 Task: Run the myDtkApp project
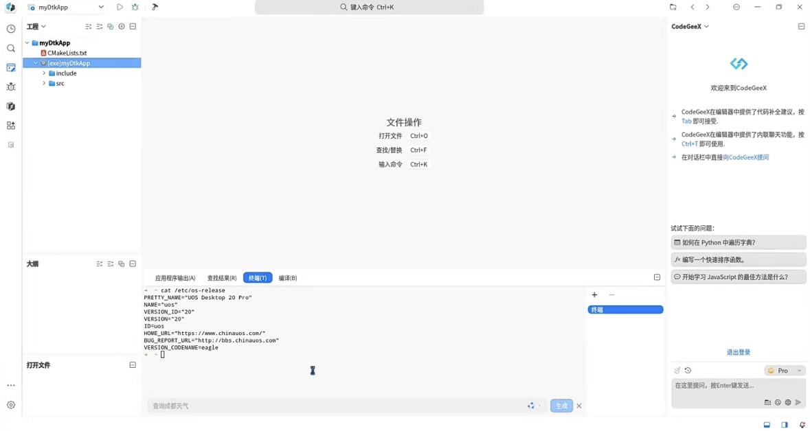coord(120,8)
